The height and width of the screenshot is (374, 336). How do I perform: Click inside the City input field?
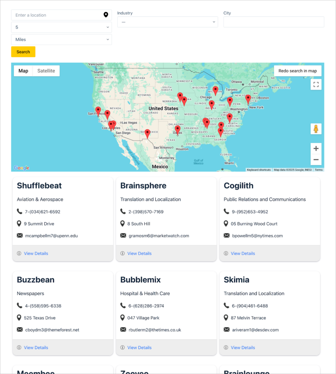(x=273, y=22)
